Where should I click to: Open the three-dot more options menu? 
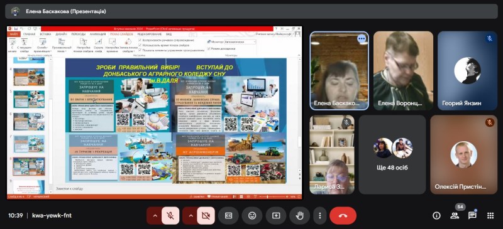tap(319, 216)
